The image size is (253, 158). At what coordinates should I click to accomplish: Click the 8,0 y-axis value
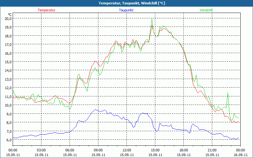(9, 123)
